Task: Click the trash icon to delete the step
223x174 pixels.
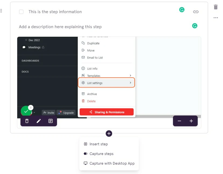Action: click(x=215, y=7)
